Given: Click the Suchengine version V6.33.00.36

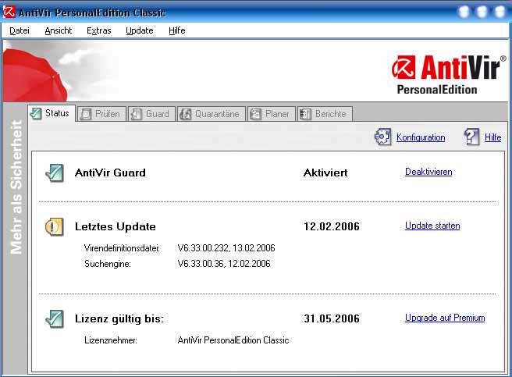Looking at the screenshot, I should [x=201, y=264].
